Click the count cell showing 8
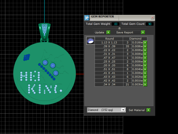The height and width of the screenshot is (134, 178). pos(127,69)
